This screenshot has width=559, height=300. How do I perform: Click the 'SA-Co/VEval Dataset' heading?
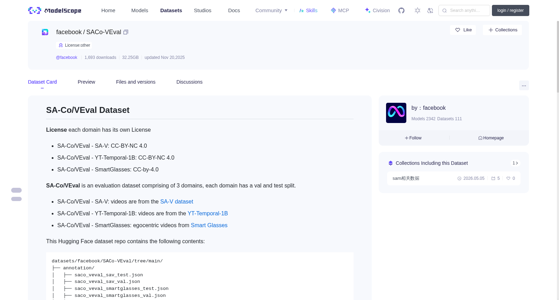tap(88, 110)
